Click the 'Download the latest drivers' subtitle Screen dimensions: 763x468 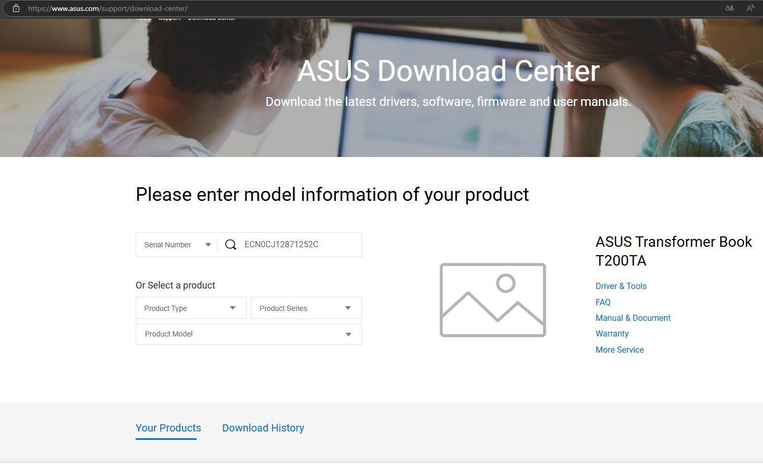pos(449,102)
